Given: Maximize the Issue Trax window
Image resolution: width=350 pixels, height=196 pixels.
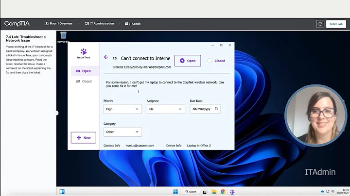Looking at the screenshot, I should (221, 45).
